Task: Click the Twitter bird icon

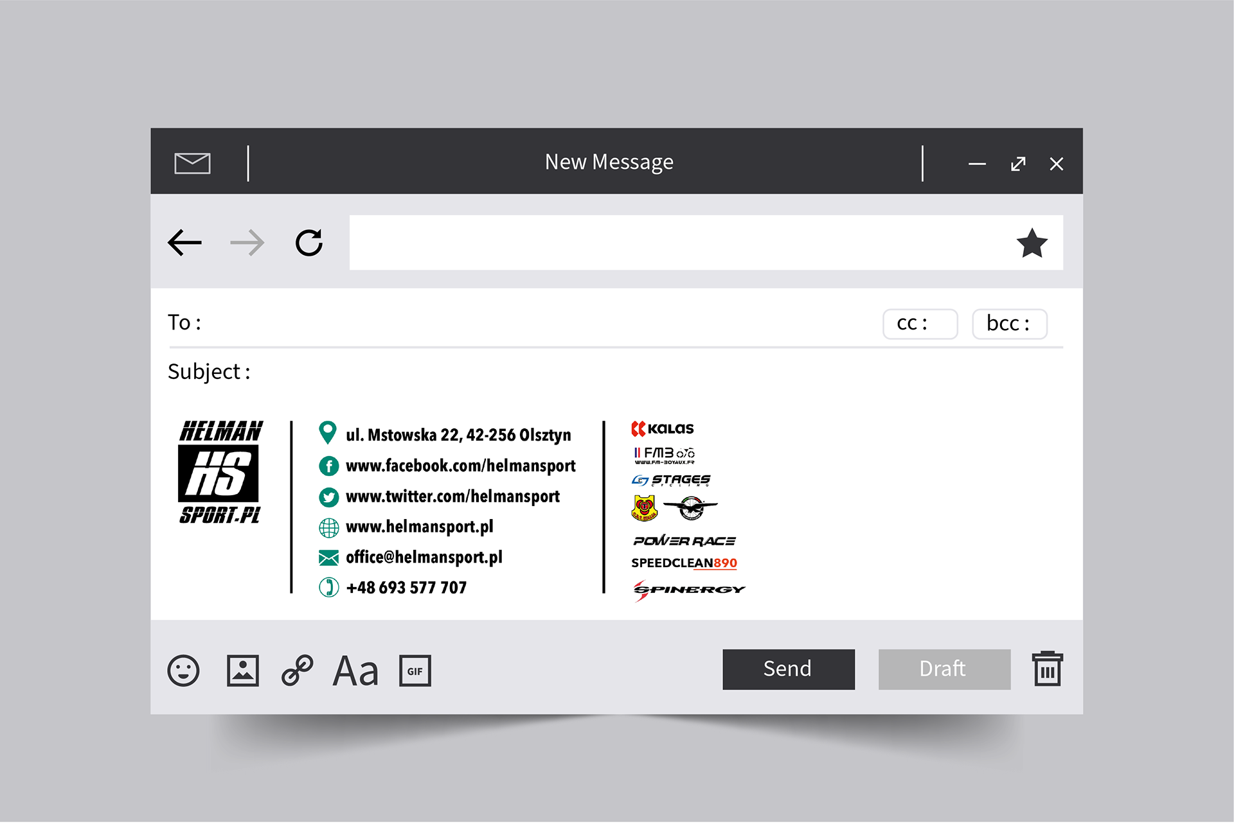Action: click(329, 497)
